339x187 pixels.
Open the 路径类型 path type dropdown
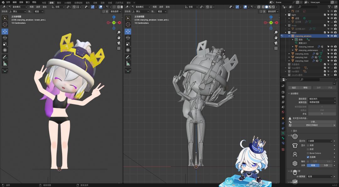tap(321, 99)
